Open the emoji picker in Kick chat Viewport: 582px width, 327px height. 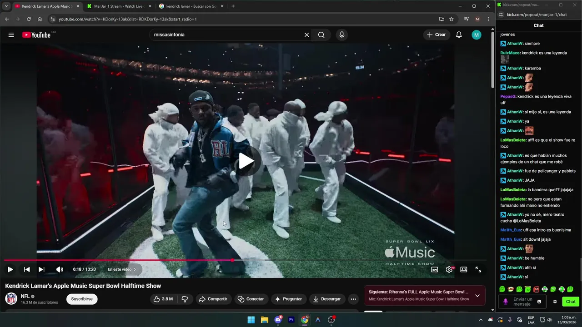pyautogui.click(x=539, y=302)
